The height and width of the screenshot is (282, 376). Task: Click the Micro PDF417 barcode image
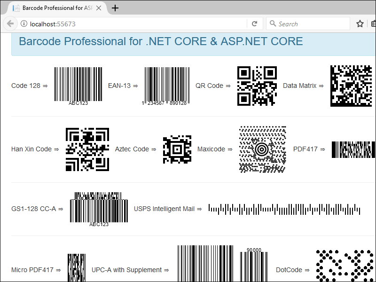77,267
